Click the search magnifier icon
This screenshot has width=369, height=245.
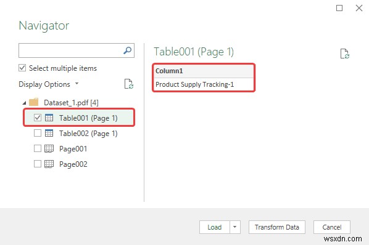127,50
